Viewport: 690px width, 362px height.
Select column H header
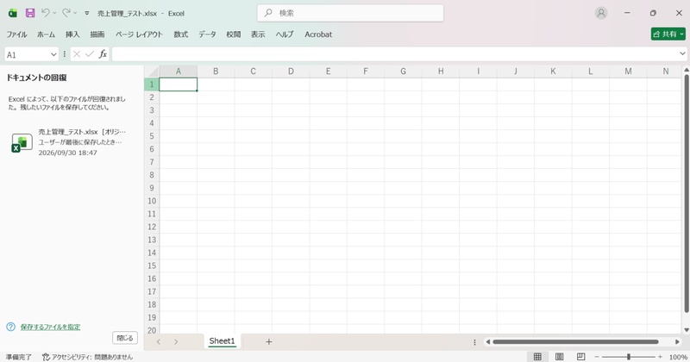coord(441,72)
